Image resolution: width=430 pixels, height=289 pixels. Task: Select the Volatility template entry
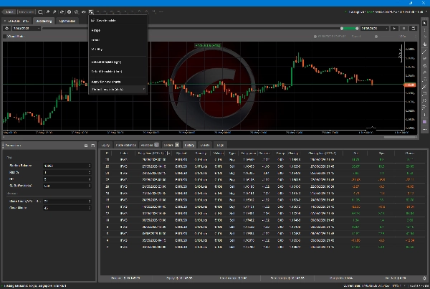pyautogui.click(x=118, y=49)
